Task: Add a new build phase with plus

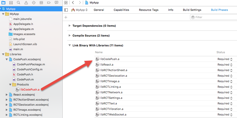Action: pos(66,17)
